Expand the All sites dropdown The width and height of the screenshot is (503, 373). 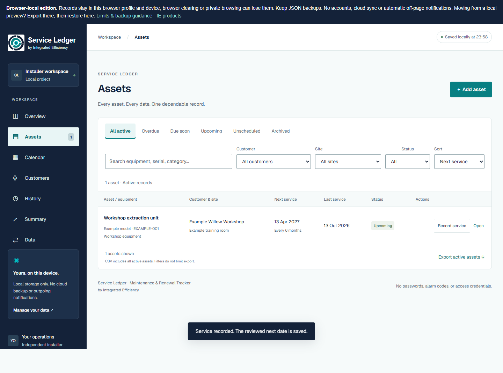[x=348, y=162]
